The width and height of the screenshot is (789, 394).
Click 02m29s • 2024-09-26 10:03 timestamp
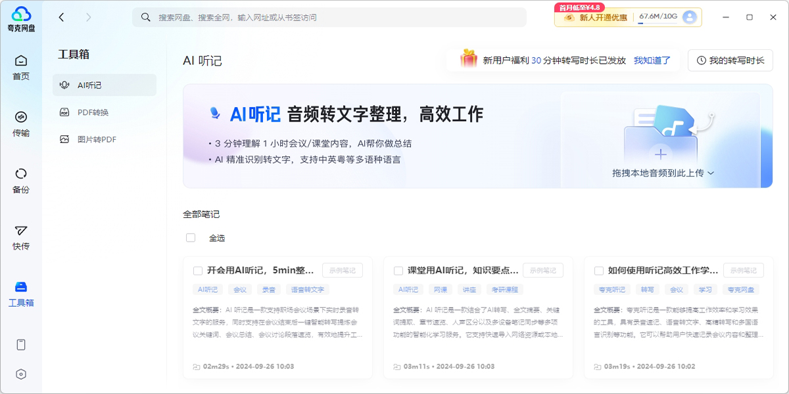coord(249,366)
